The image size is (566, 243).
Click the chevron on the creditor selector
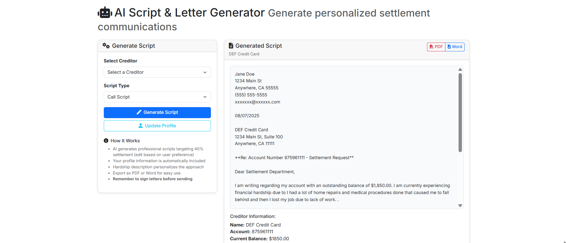pos(205,72)
